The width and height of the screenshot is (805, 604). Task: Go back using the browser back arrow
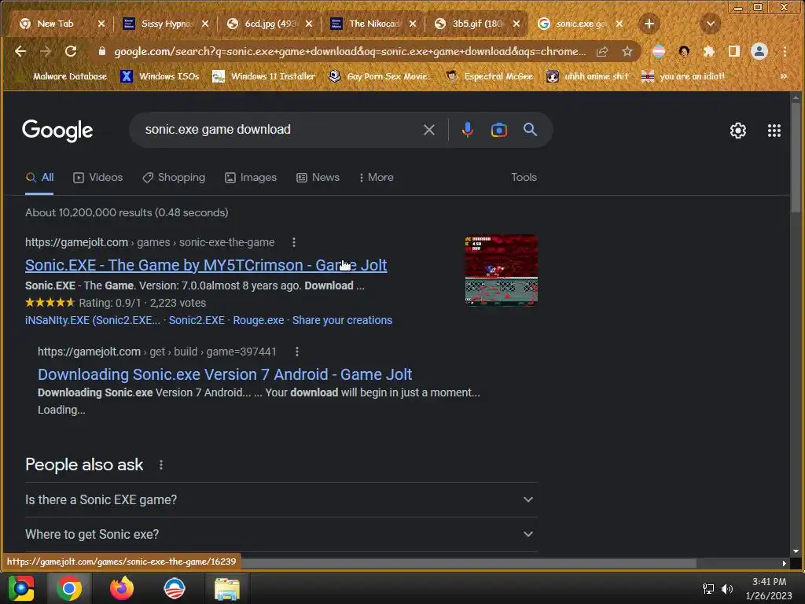(20, 51)
